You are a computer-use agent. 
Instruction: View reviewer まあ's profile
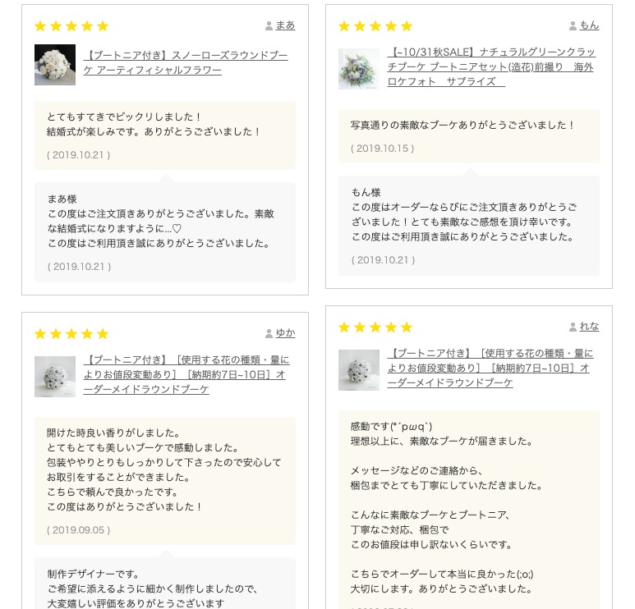tap(285, 25)
